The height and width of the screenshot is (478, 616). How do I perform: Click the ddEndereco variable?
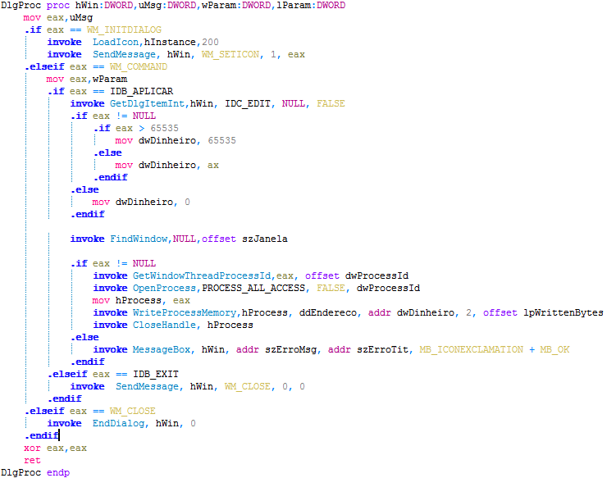tap(327, 312)
